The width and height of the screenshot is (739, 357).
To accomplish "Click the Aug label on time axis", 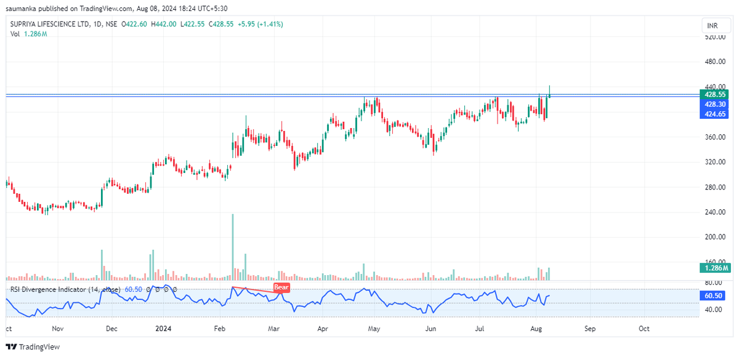I will tap(538, 329).
